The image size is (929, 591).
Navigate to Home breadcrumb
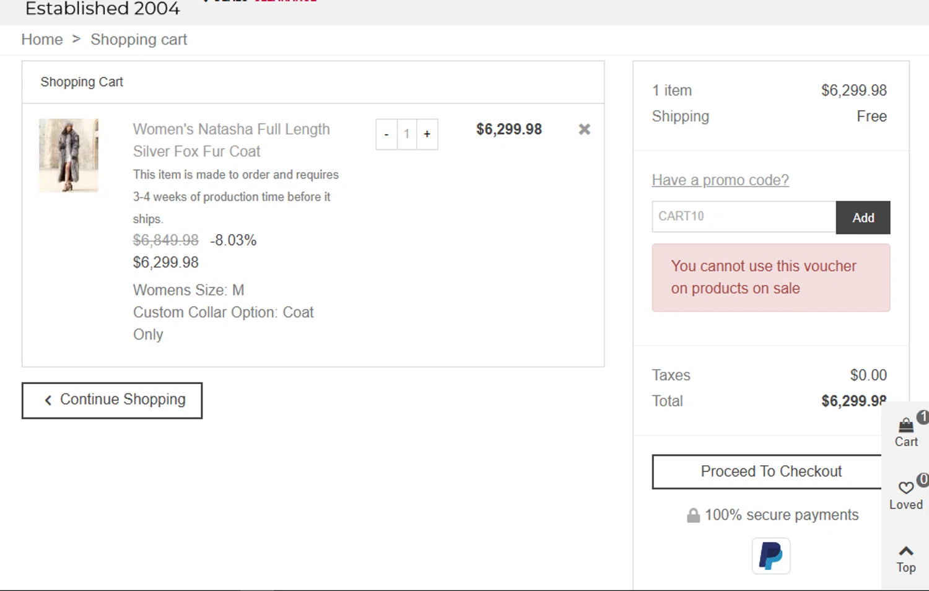click(42, 40)
